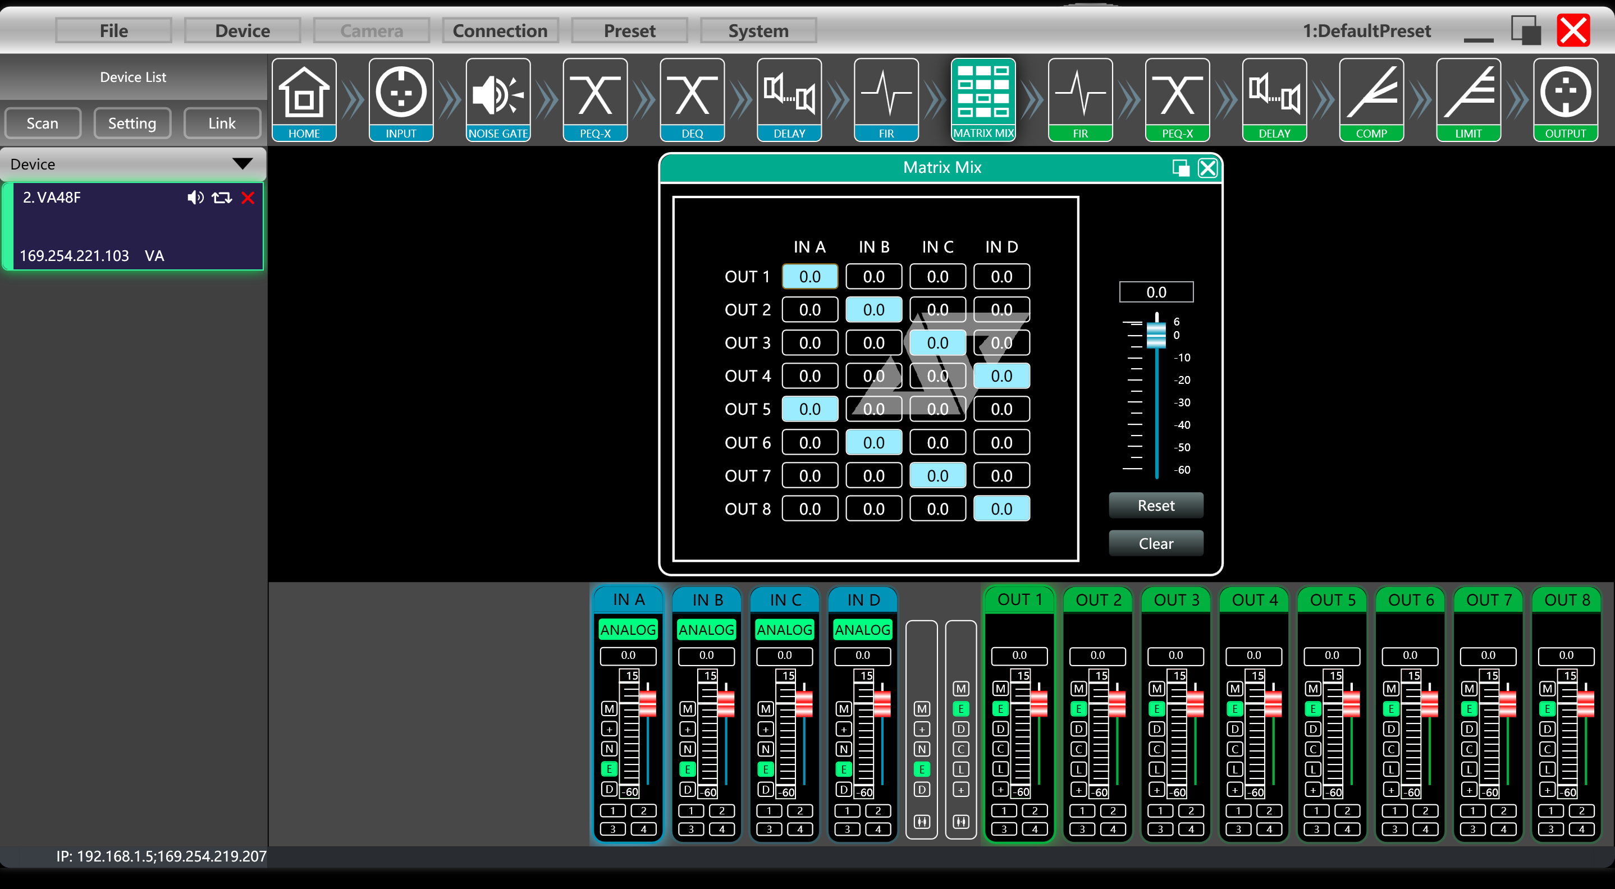
Task: Open the Connection menu
Action: (x=500, y=30)
